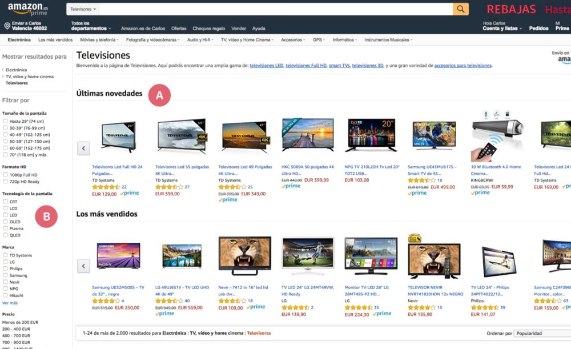
Task: Enable the 1080p Full HD filter
Action: pos(5,175)
